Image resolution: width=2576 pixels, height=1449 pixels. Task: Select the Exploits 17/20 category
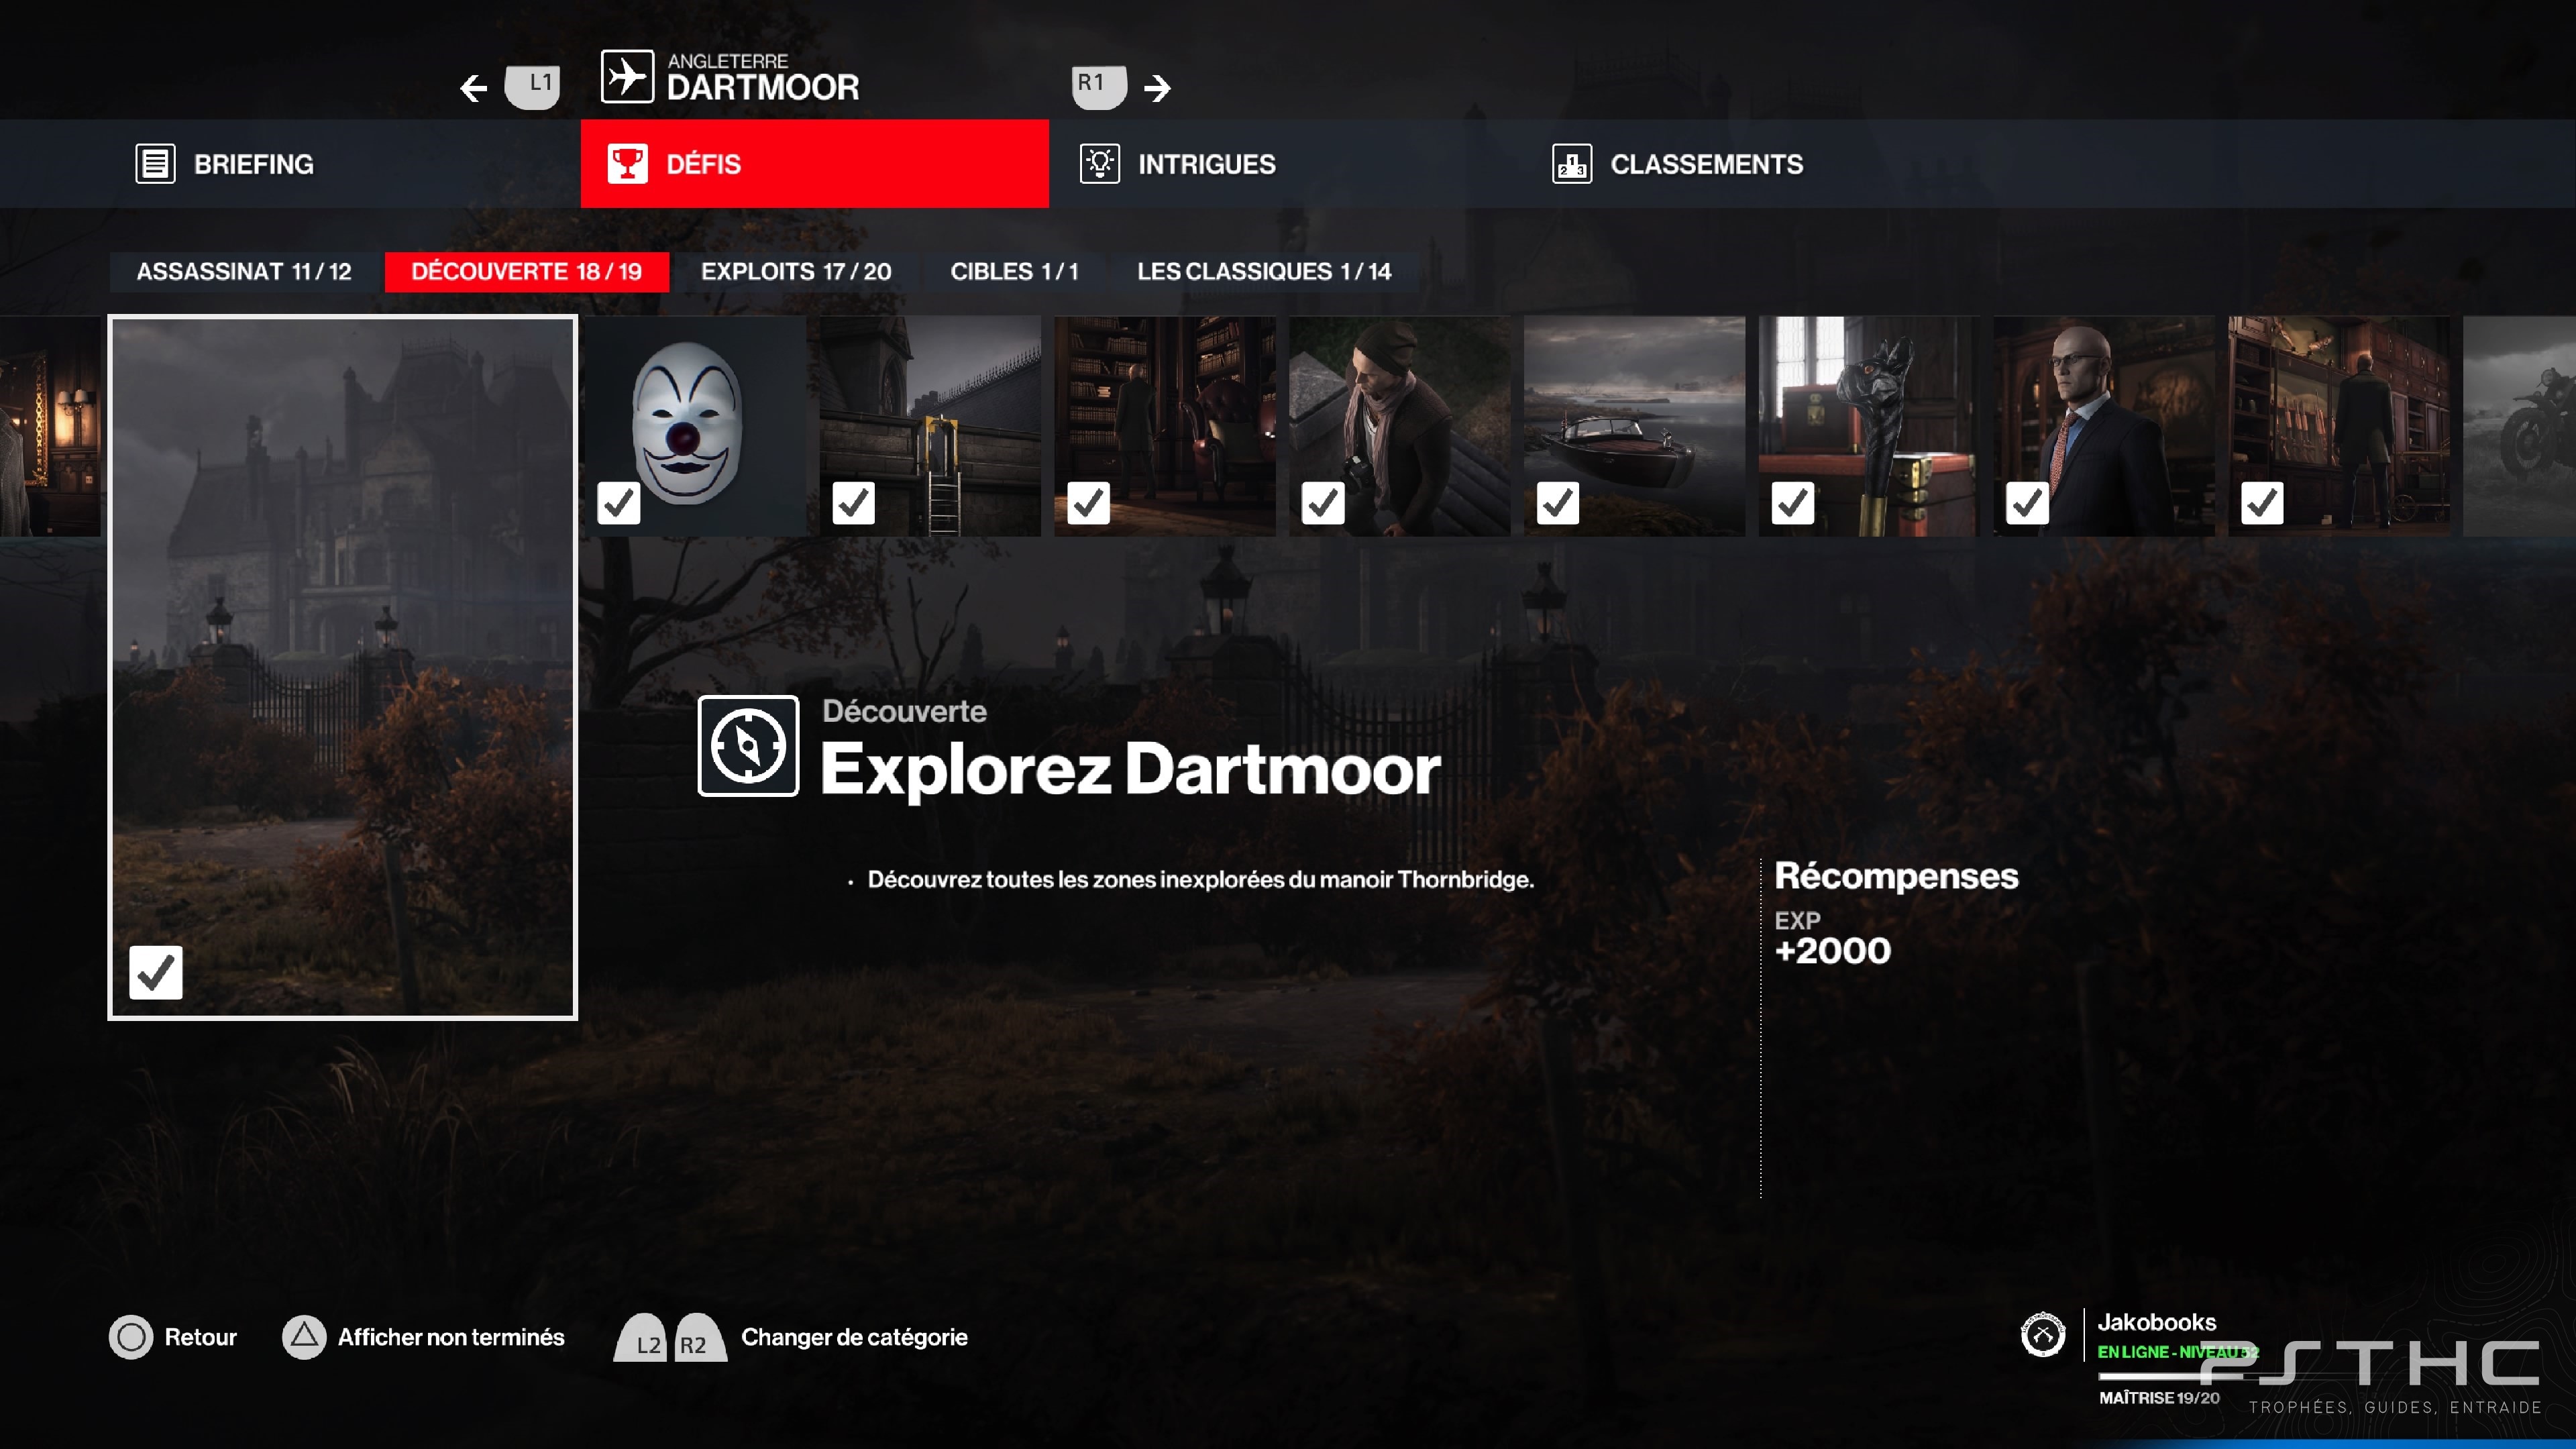click(x=796, y=272)
